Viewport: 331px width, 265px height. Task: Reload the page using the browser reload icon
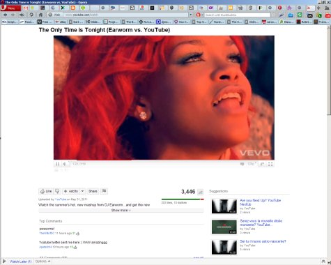tap(31, 15)
